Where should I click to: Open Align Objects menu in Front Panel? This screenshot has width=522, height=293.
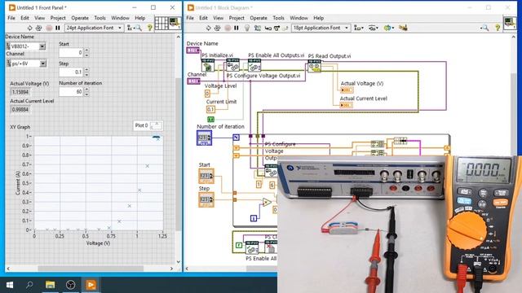tap(130, 28)
